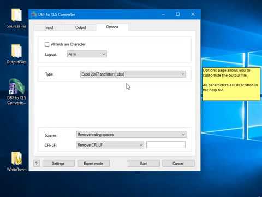Enable the All fields are Character checkbox
Screen dimensions: 262x197
click(x=47, y=44)
